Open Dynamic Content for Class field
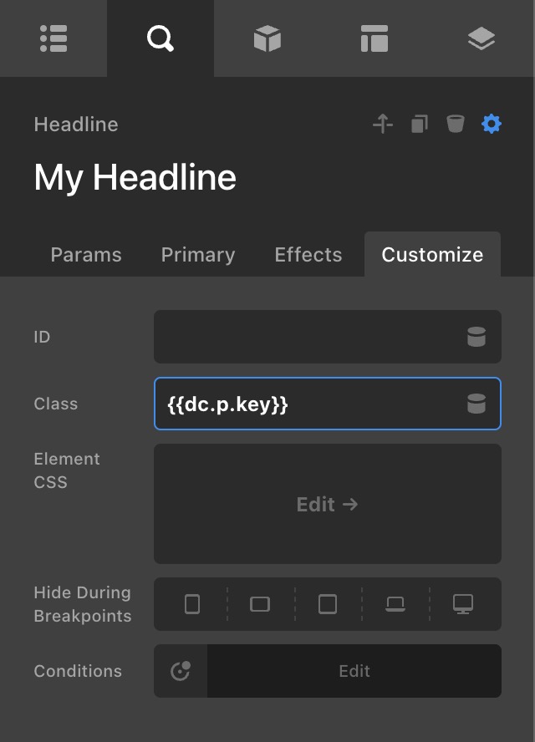 point(476,404)
